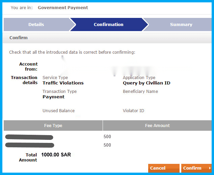Click the Government Payment breadcrumb
Viewport: 214px width, 175px height.
(63, 8)
